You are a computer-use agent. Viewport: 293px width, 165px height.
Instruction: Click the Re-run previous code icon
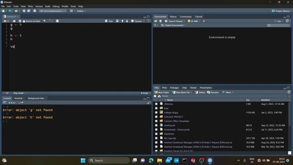click(x=117, y=21)
